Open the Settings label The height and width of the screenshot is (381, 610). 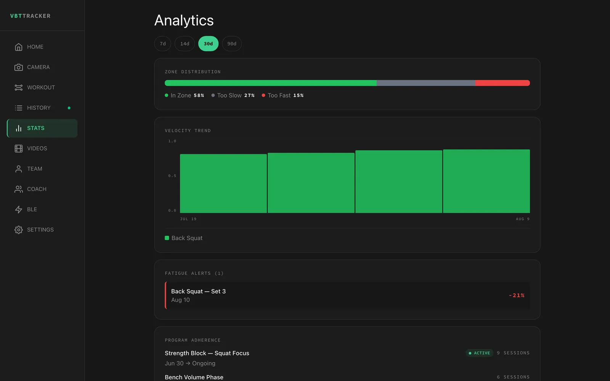(40, 230)
